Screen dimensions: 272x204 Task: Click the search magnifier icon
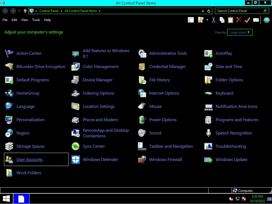click(265, 11)
